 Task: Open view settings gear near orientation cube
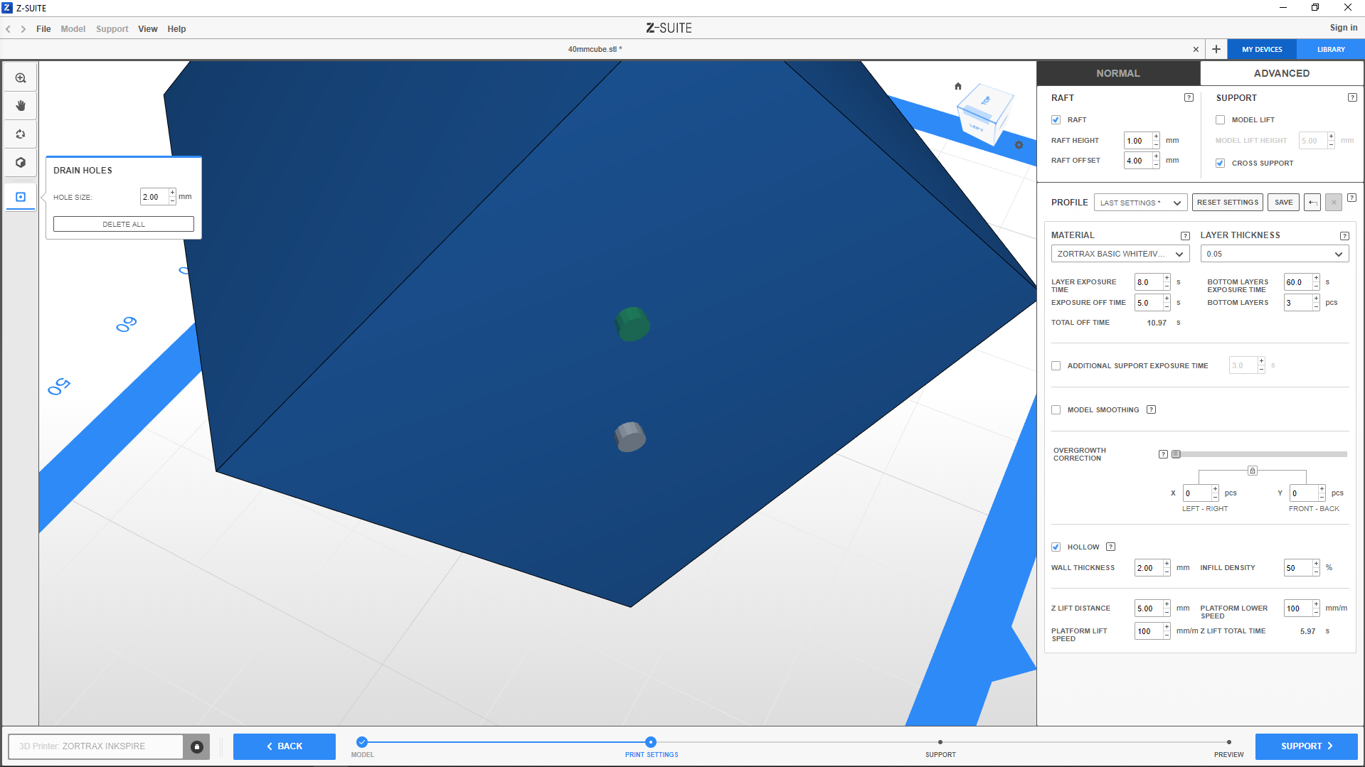tap(1019, 145)
